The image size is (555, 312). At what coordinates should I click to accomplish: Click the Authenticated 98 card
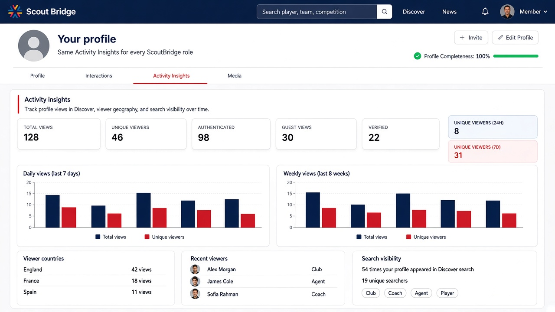point(231,134)
